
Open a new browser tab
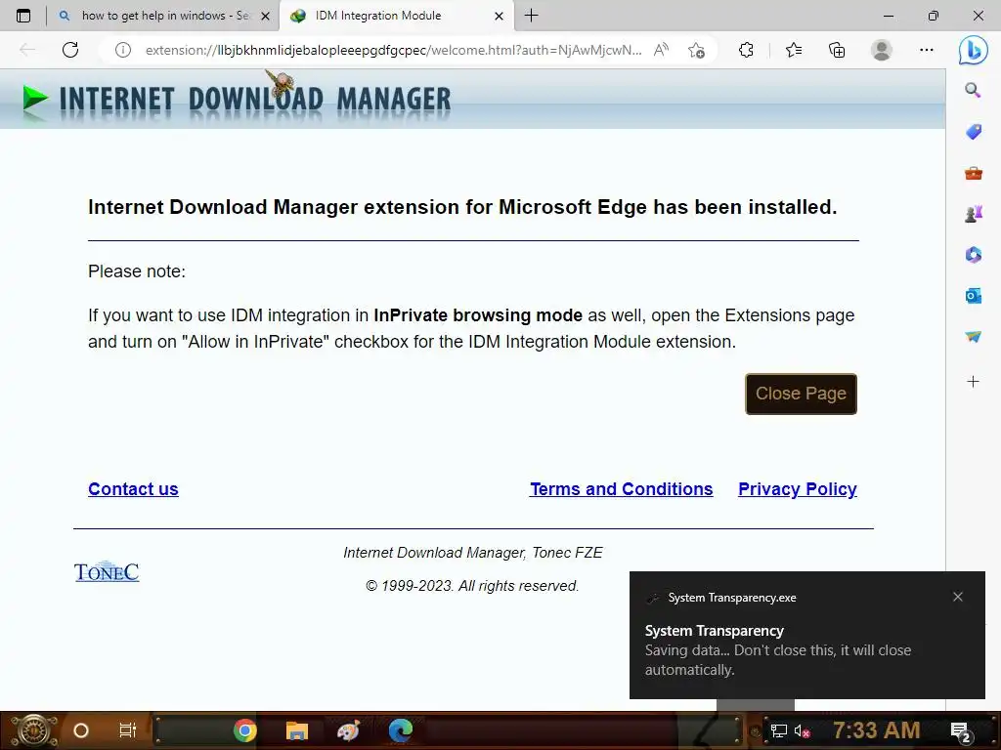pyautogui.click(x=531, y=16)
